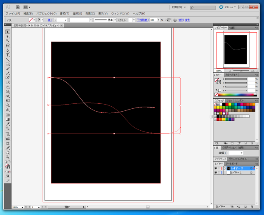Select the Rectangle tool
This screenshot has height=215, width=264.
coord(7,64)
